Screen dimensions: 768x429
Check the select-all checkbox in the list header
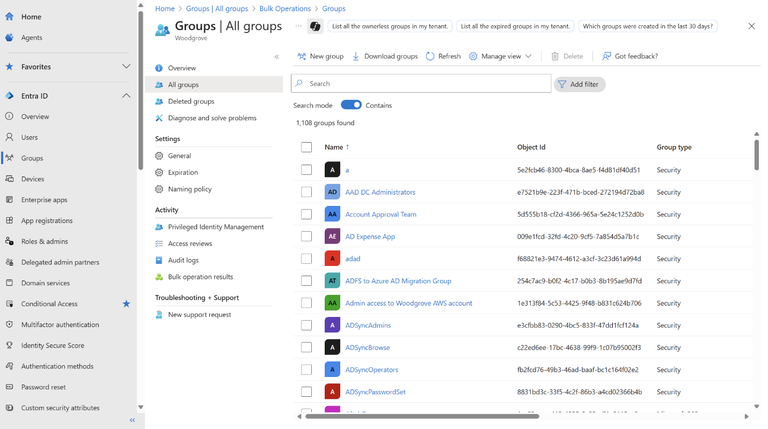coord(306,147)
